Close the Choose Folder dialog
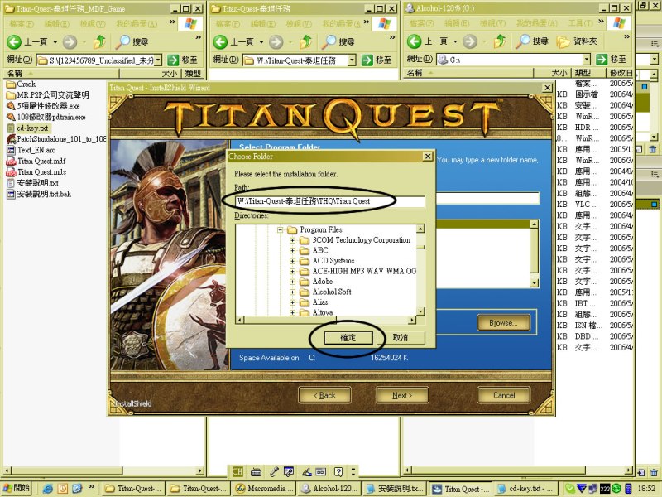The image size is (662, 497). point(428,157)
